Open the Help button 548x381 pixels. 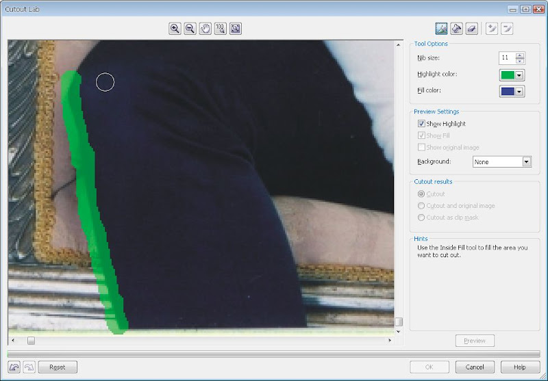click(x=520, y=367)
